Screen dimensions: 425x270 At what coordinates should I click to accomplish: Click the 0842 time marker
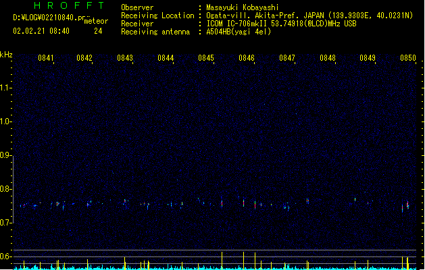[84, 58]
